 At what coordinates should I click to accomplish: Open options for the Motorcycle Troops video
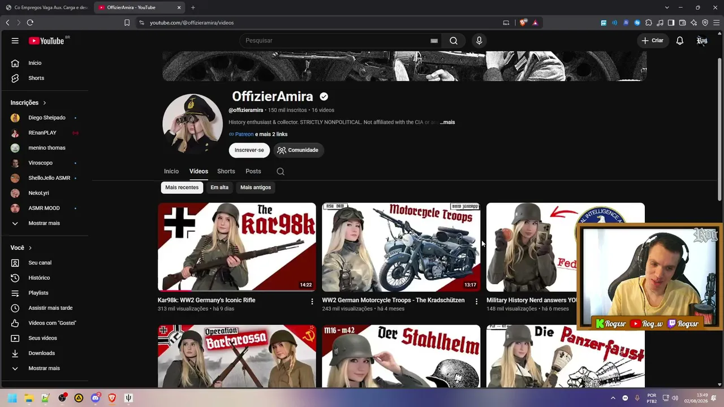pyautogui.click(x=476, y=302)
